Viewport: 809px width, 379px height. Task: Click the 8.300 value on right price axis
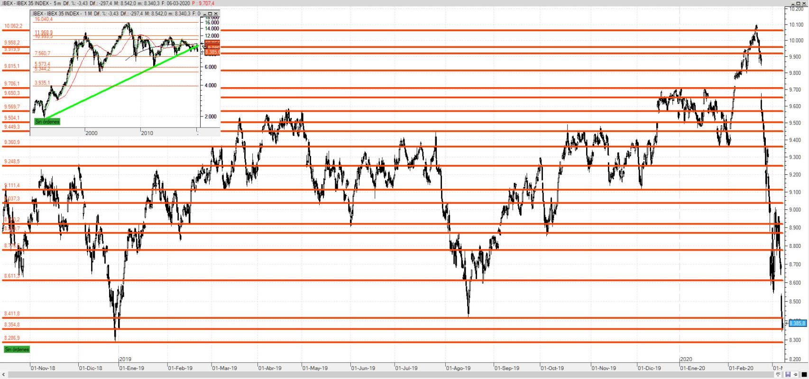pyautogui.click(x=796, y=340)
